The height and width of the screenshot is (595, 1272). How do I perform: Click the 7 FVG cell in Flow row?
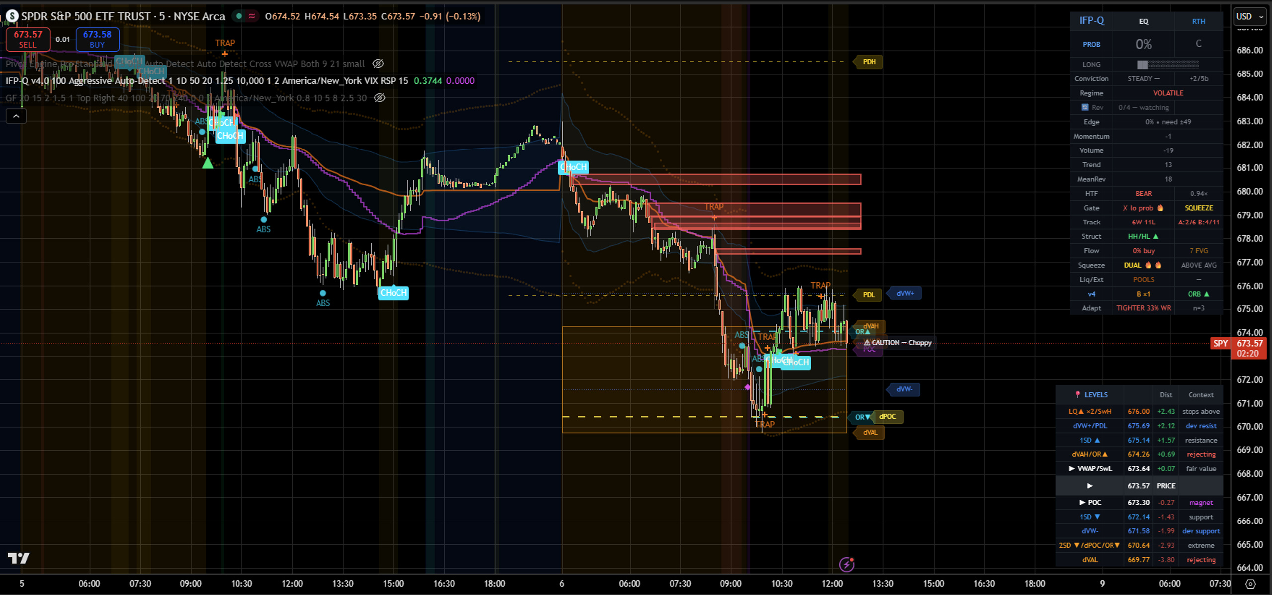pyautogui.click(x=1198, y=251)
